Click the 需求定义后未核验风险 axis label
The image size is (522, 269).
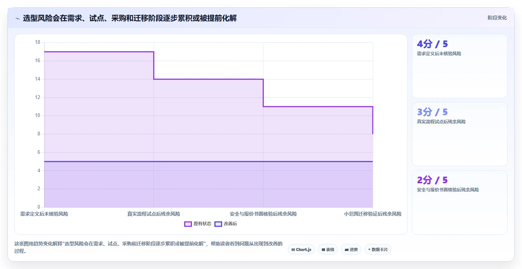click(44, 214)
